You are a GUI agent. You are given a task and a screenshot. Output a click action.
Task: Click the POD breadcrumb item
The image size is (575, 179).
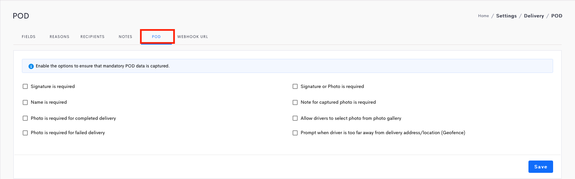tap(557, 16)
